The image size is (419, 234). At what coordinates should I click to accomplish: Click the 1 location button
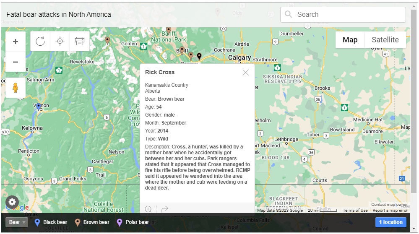(x=390, y=222)
